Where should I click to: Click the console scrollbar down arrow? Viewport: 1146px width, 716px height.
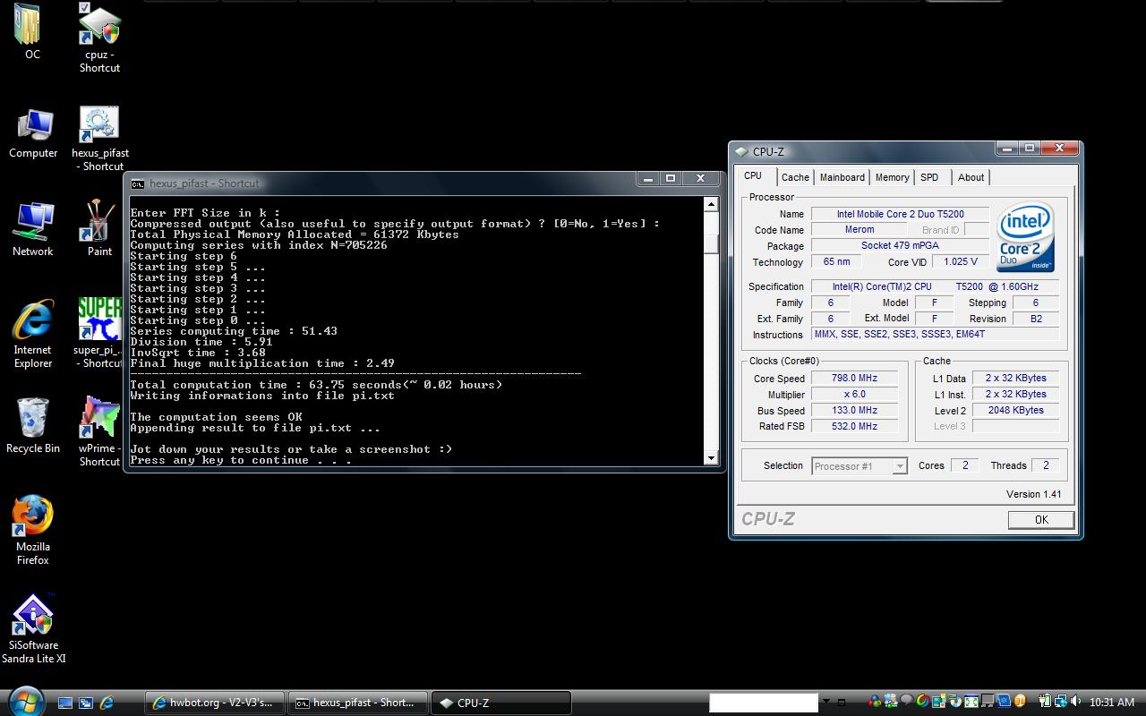click(711, 458)
